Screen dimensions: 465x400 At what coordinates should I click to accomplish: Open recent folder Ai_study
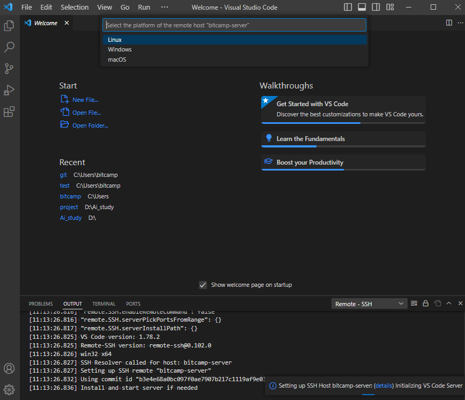pos(71,218)
